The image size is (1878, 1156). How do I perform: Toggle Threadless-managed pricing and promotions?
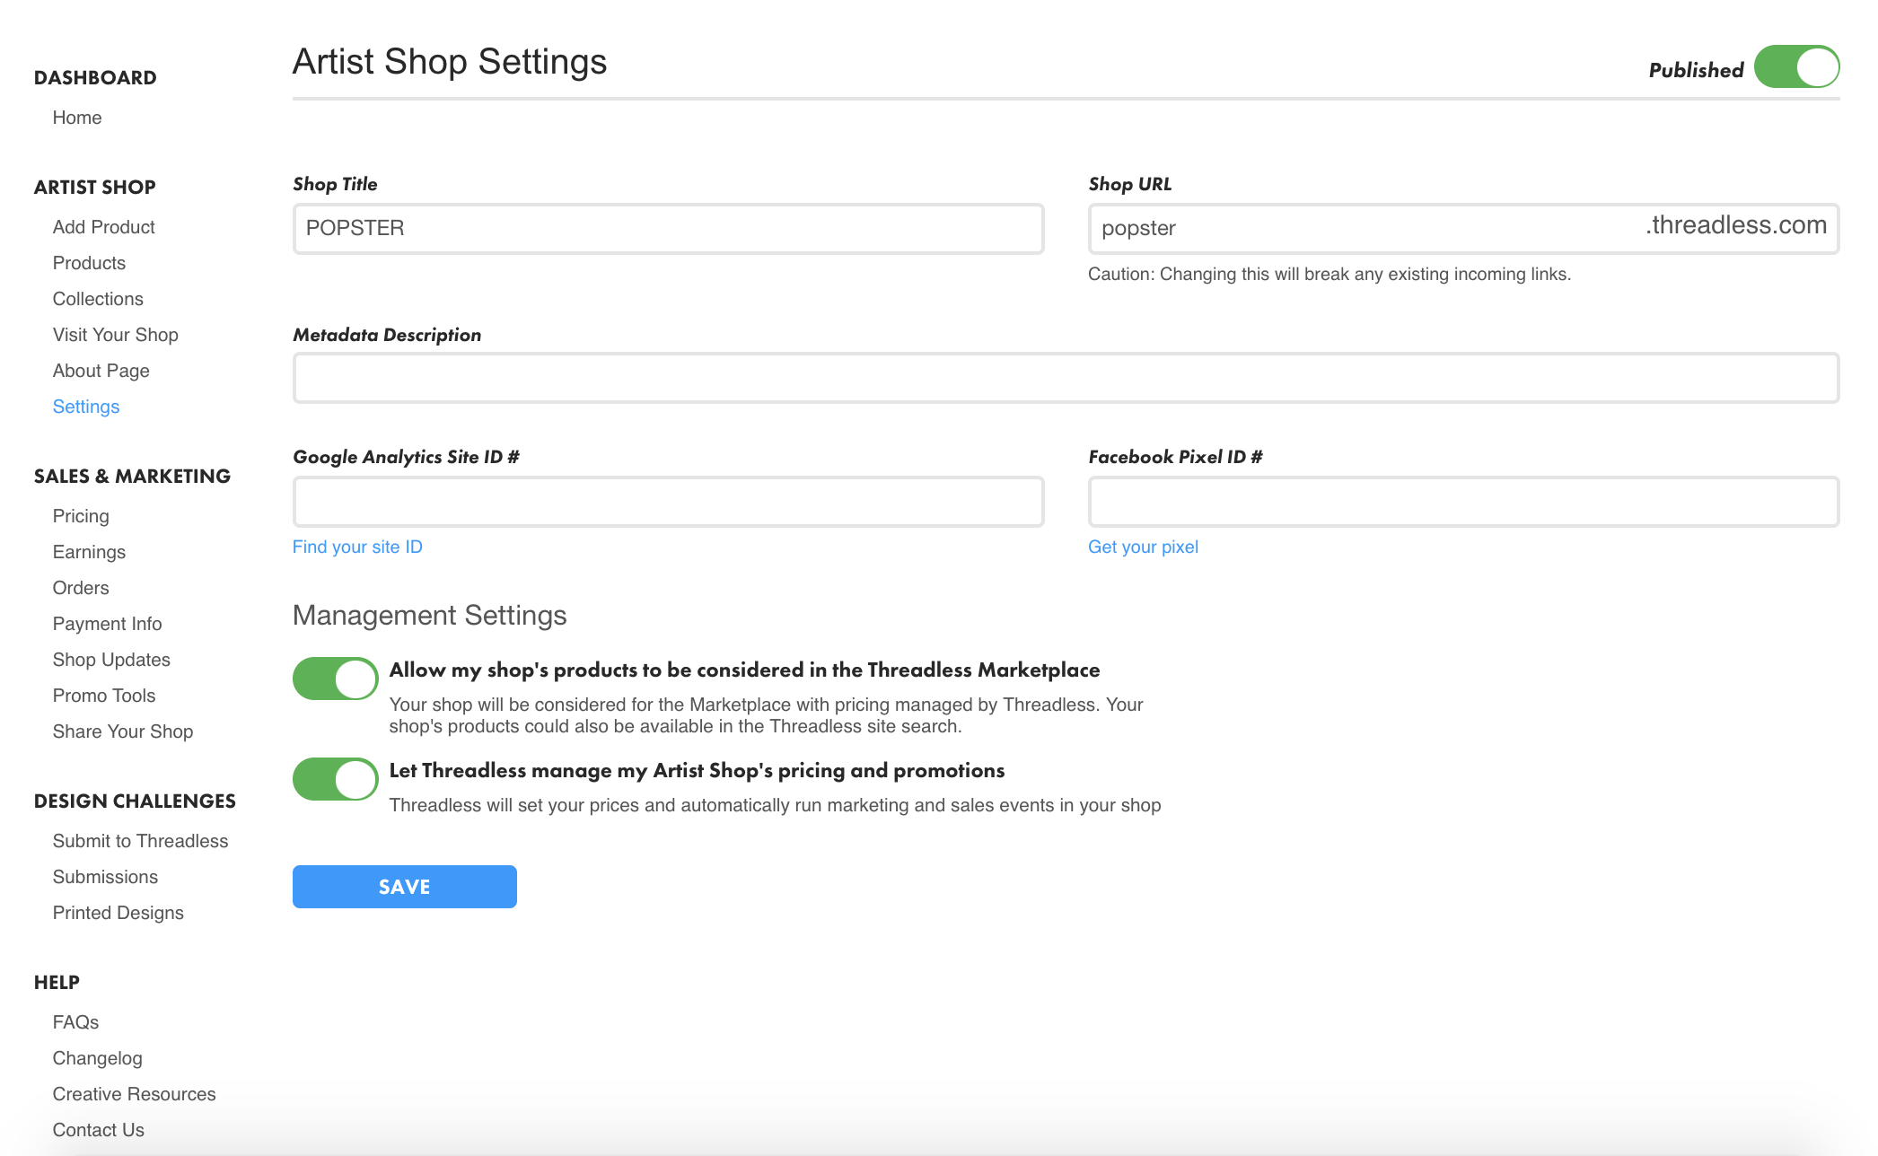click(335, 779)
